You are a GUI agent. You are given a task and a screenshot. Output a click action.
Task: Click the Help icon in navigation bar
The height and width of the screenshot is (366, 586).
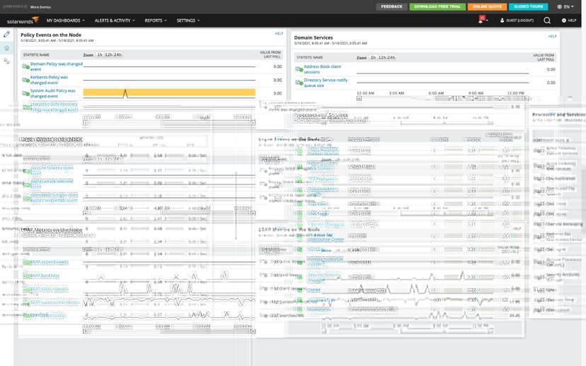tap(564, 20)
